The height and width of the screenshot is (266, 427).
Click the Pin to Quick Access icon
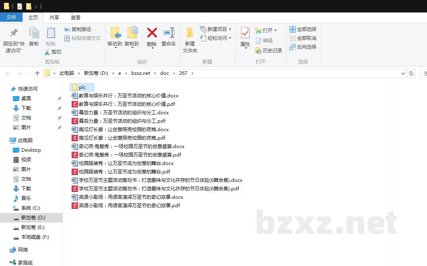coord(13,37)
